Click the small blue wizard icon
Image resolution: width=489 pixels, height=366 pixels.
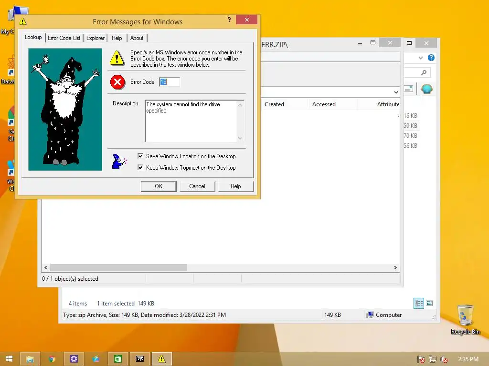(119, 161)
